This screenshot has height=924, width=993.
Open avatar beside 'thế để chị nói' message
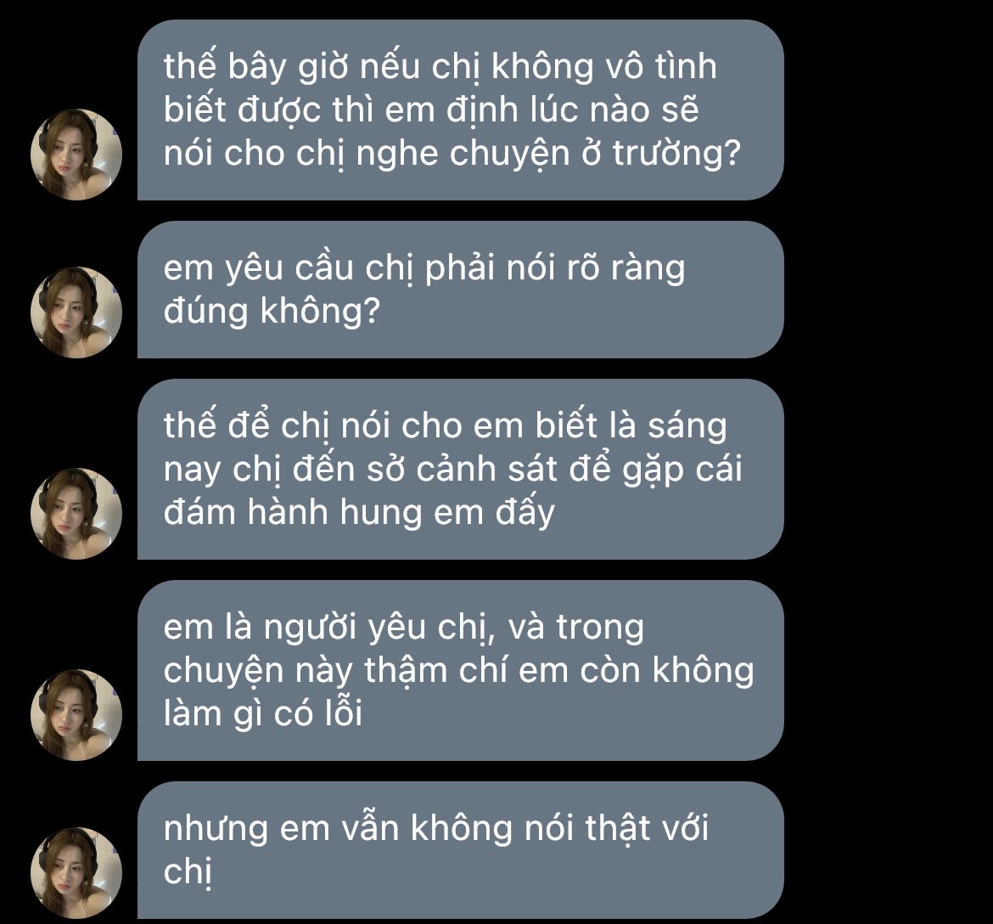76,513
